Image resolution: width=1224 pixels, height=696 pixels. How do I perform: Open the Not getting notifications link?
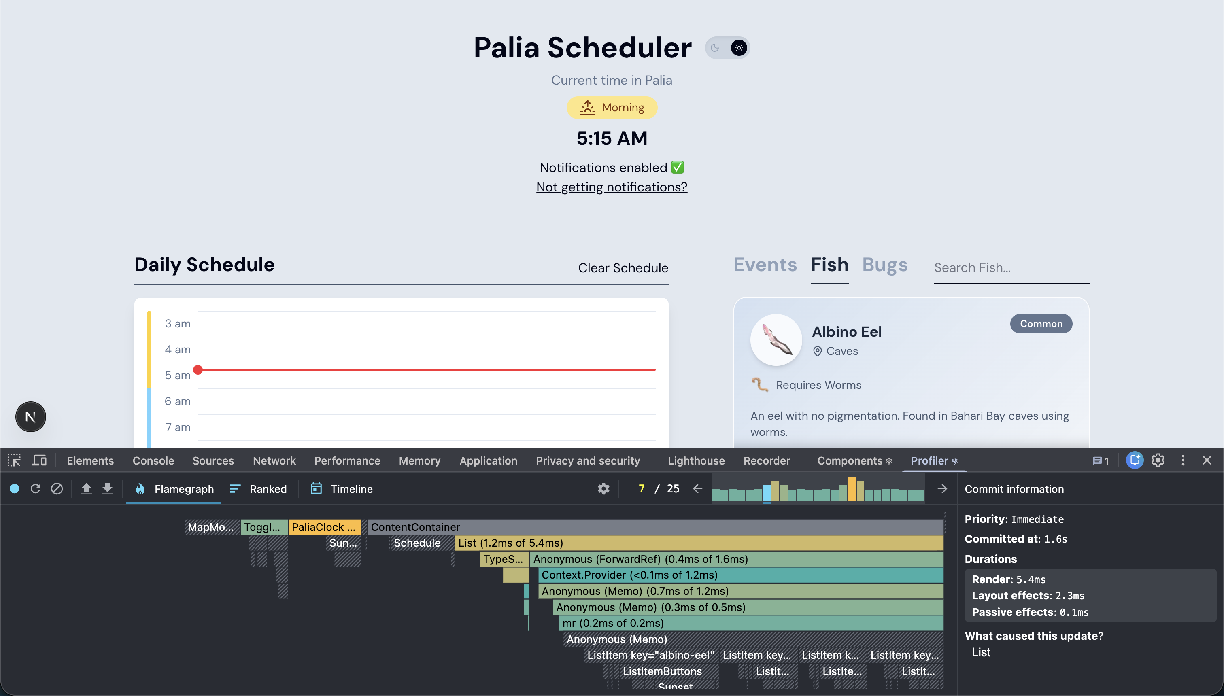click(612, 187)
